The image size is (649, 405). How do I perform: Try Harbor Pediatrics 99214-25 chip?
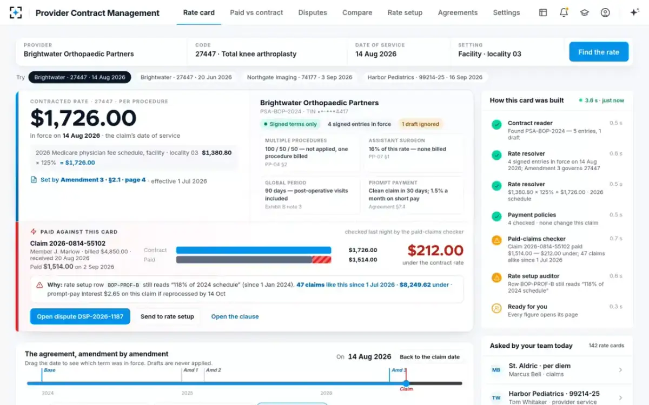tap(425, 77)
